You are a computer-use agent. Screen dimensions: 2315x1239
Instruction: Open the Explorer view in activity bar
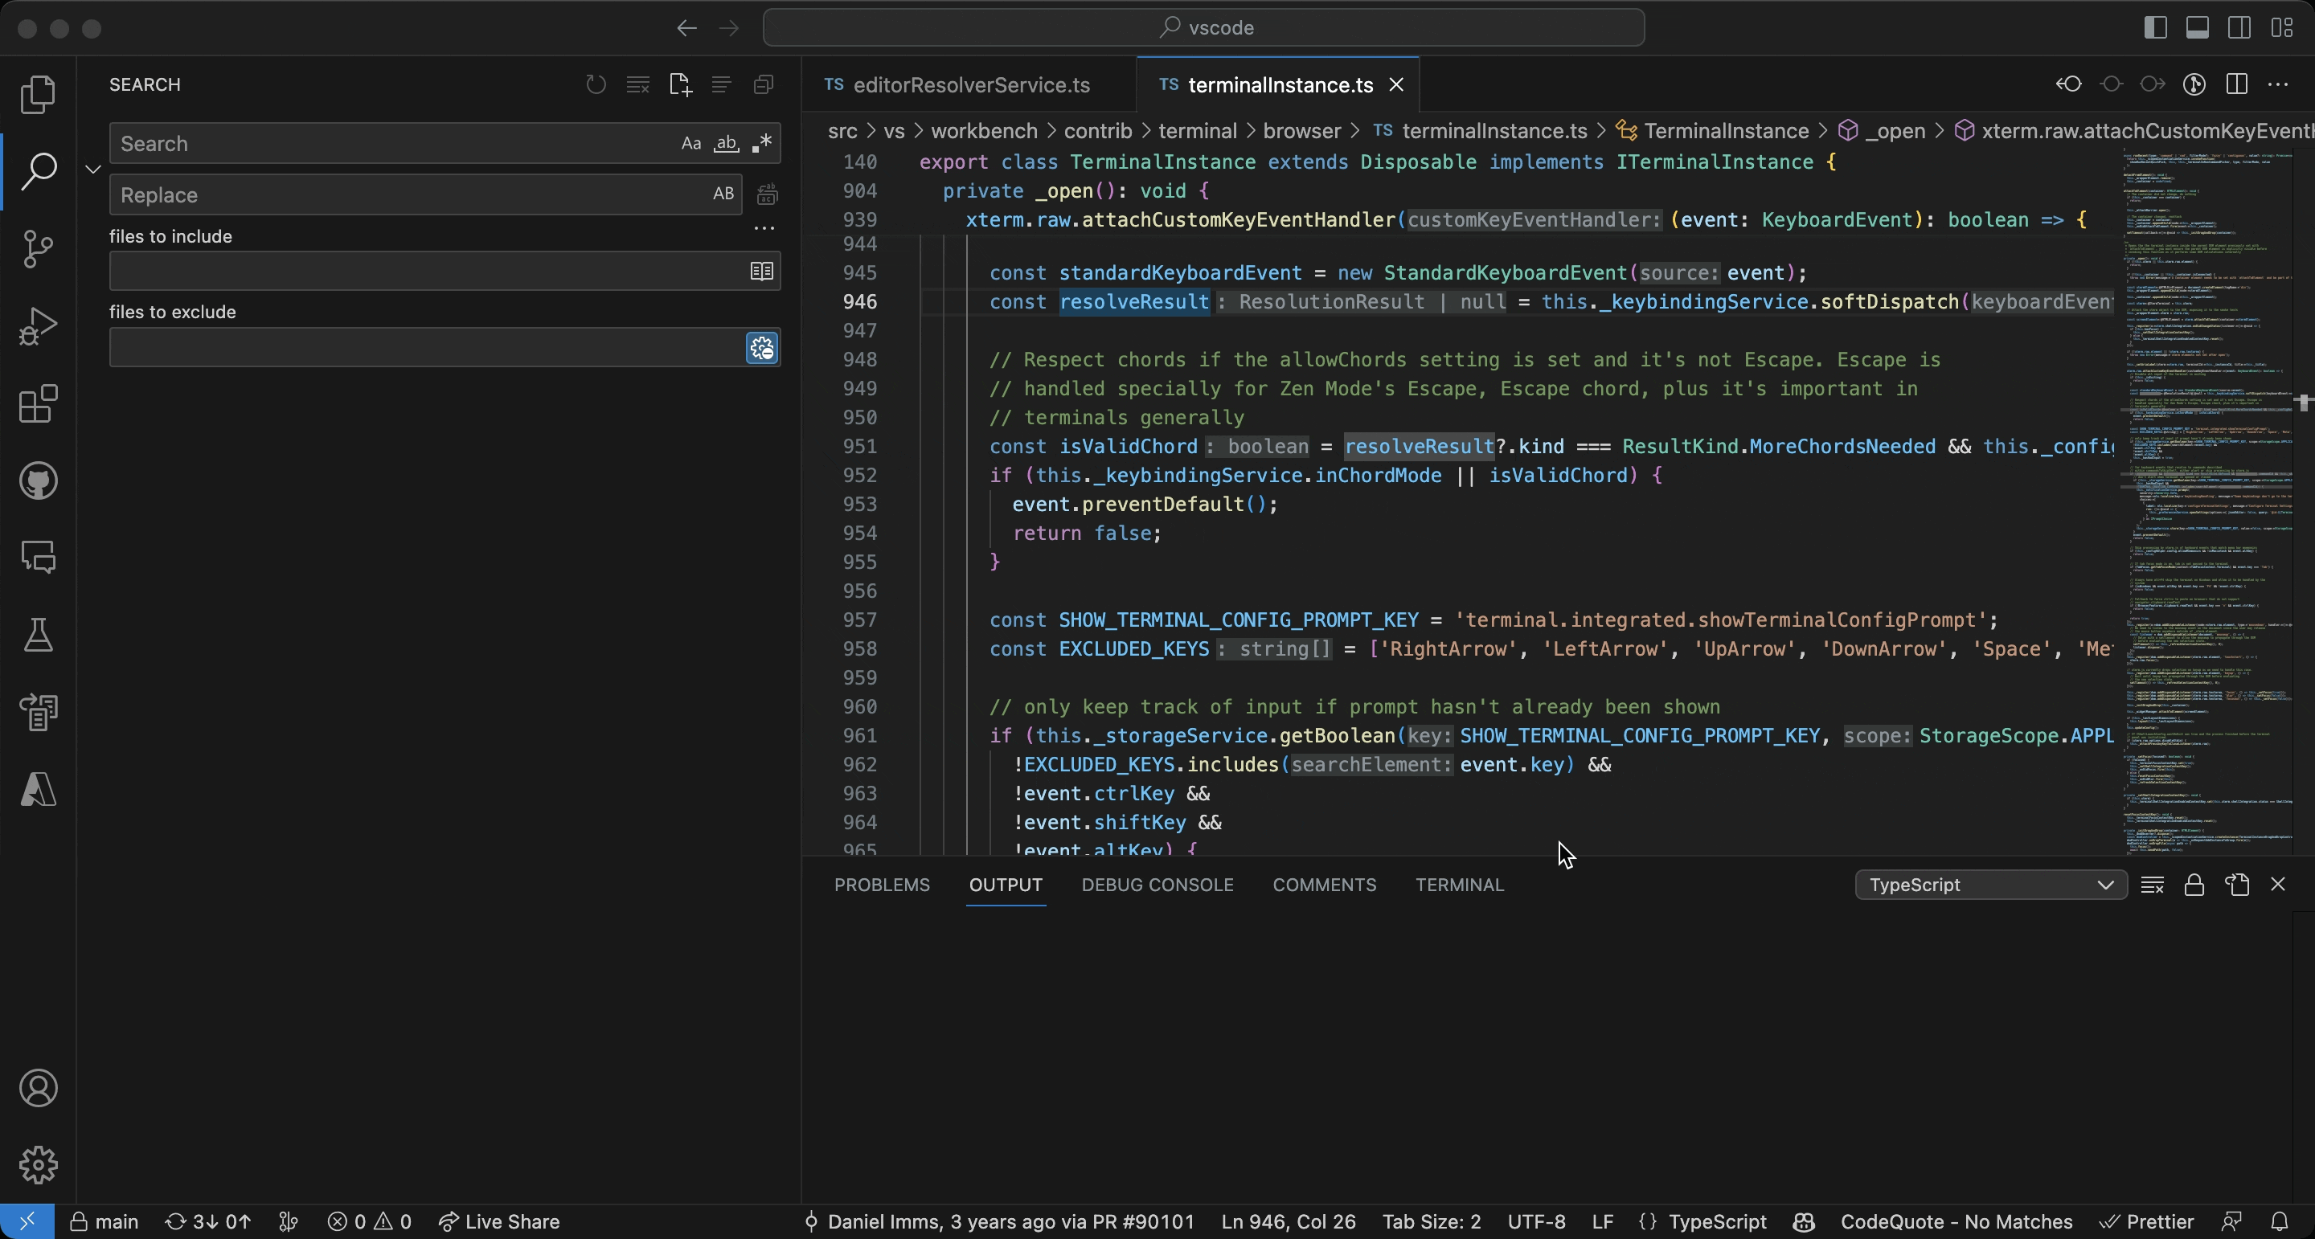click(38, 93)
